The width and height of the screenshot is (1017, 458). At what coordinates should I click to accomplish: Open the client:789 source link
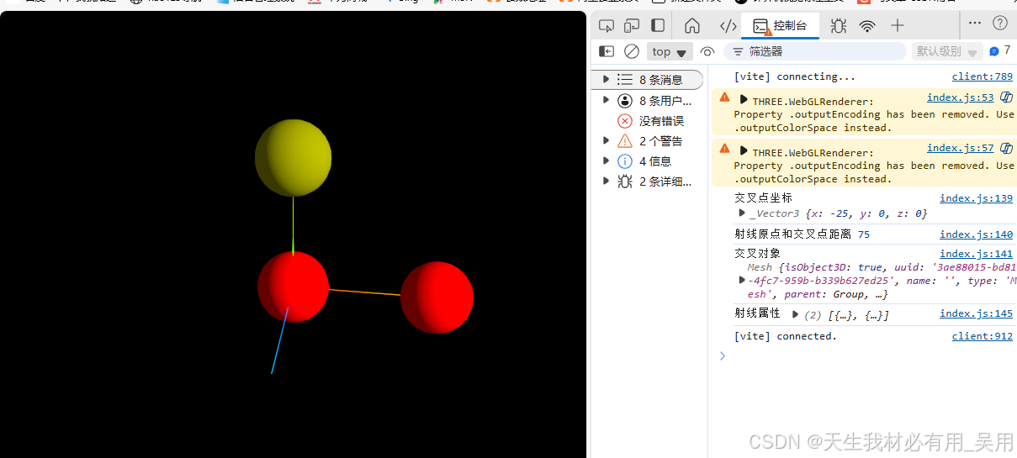983,76
